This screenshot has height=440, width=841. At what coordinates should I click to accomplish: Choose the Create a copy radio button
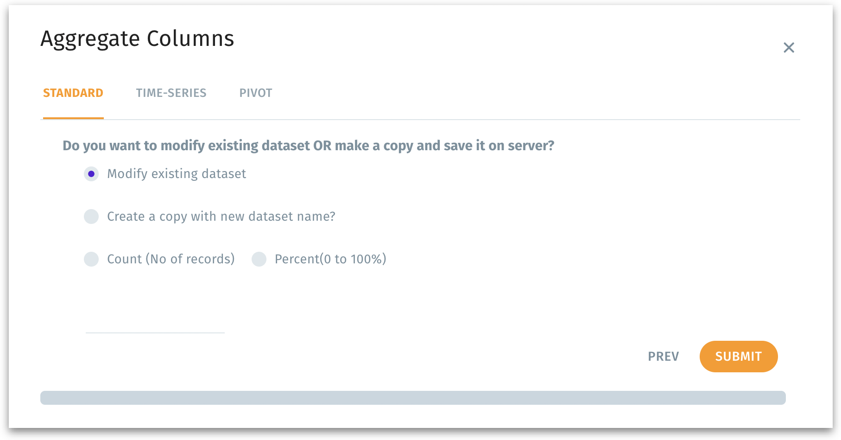pyautogui.click(x=91, y=217)
